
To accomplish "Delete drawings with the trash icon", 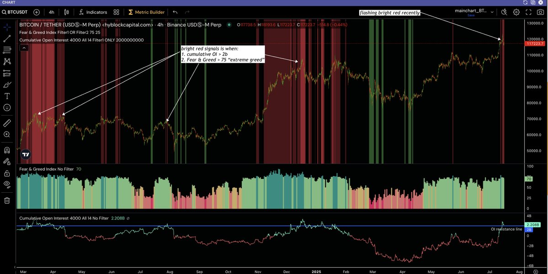I will [7, 200].
